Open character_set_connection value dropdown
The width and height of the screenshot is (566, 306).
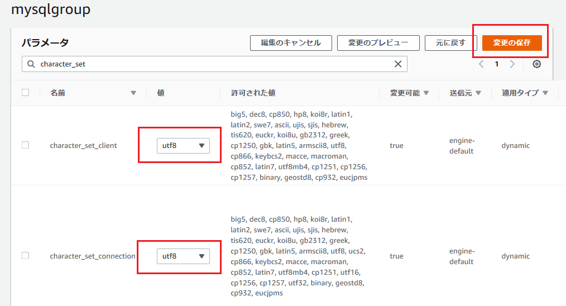point(183,256)
